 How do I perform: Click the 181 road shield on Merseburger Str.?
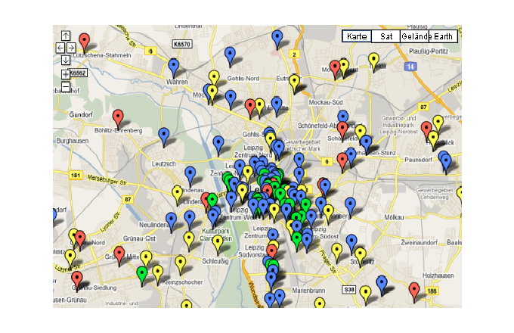tap(76, 175)
